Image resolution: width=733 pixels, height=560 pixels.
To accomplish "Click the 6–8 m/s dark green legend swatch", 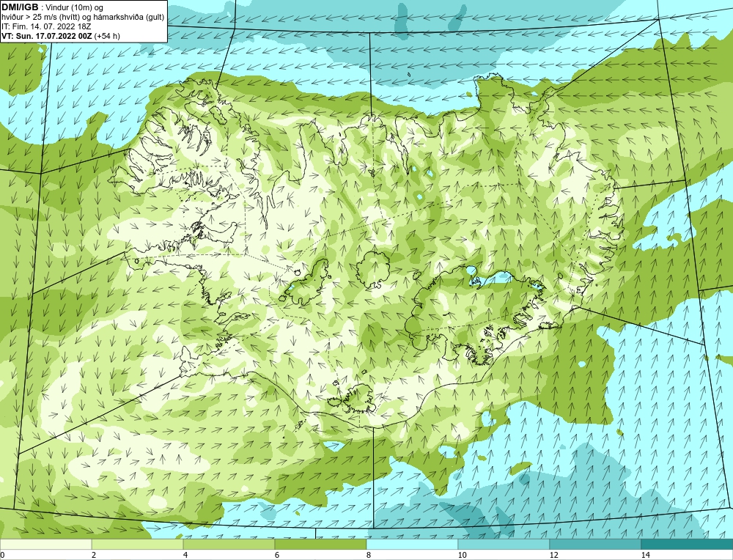I will coord(321,544).
